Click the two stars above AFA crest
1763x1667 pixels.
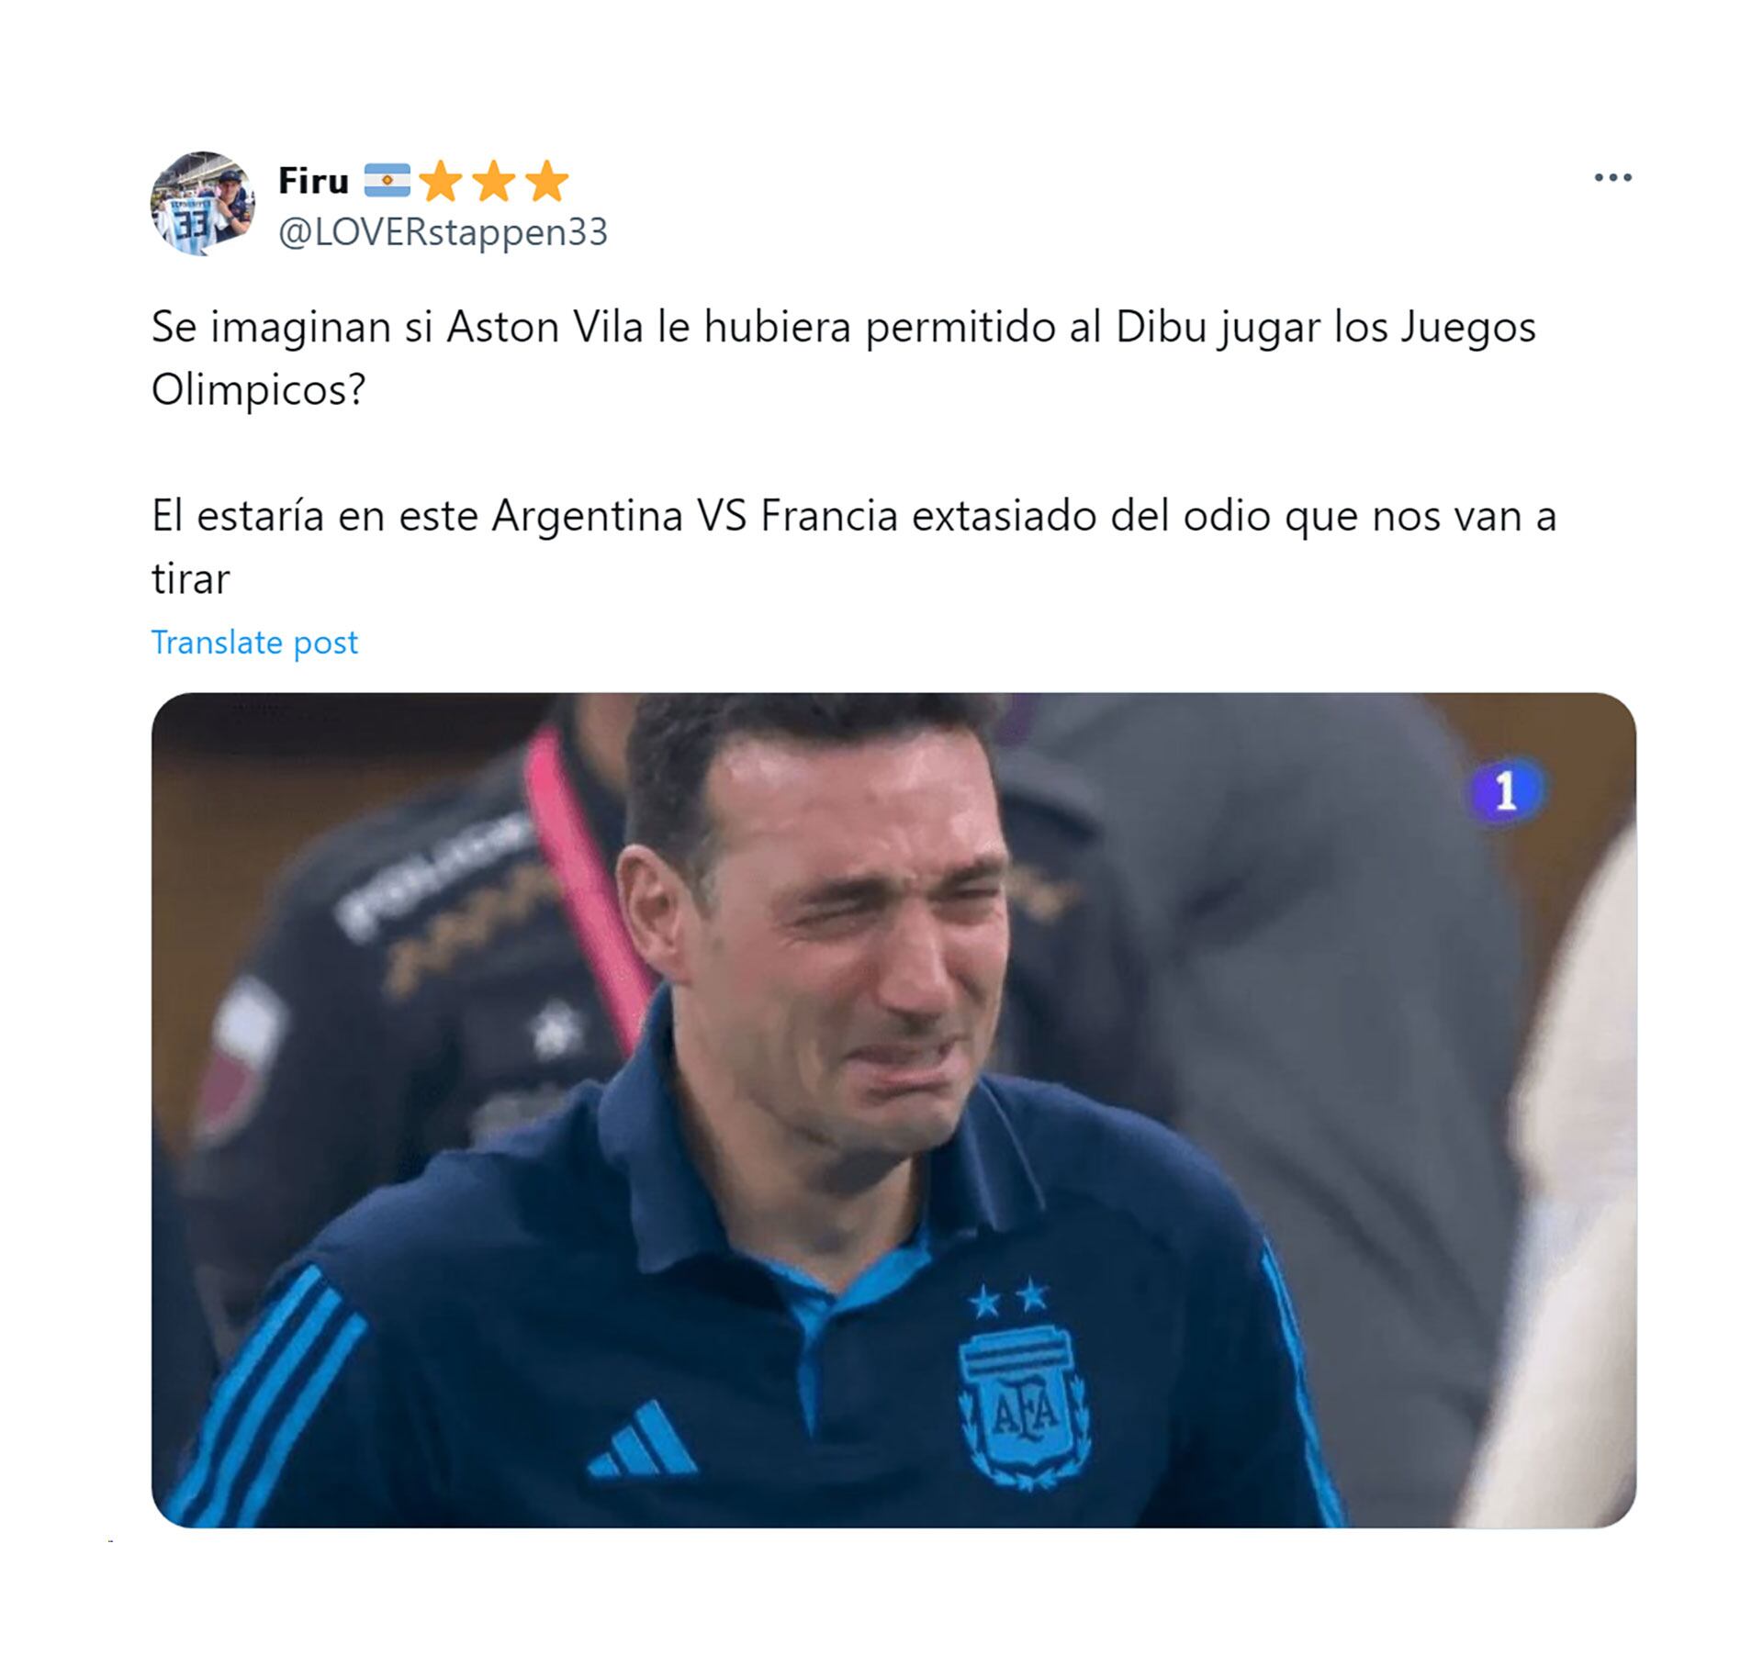1008,1297
